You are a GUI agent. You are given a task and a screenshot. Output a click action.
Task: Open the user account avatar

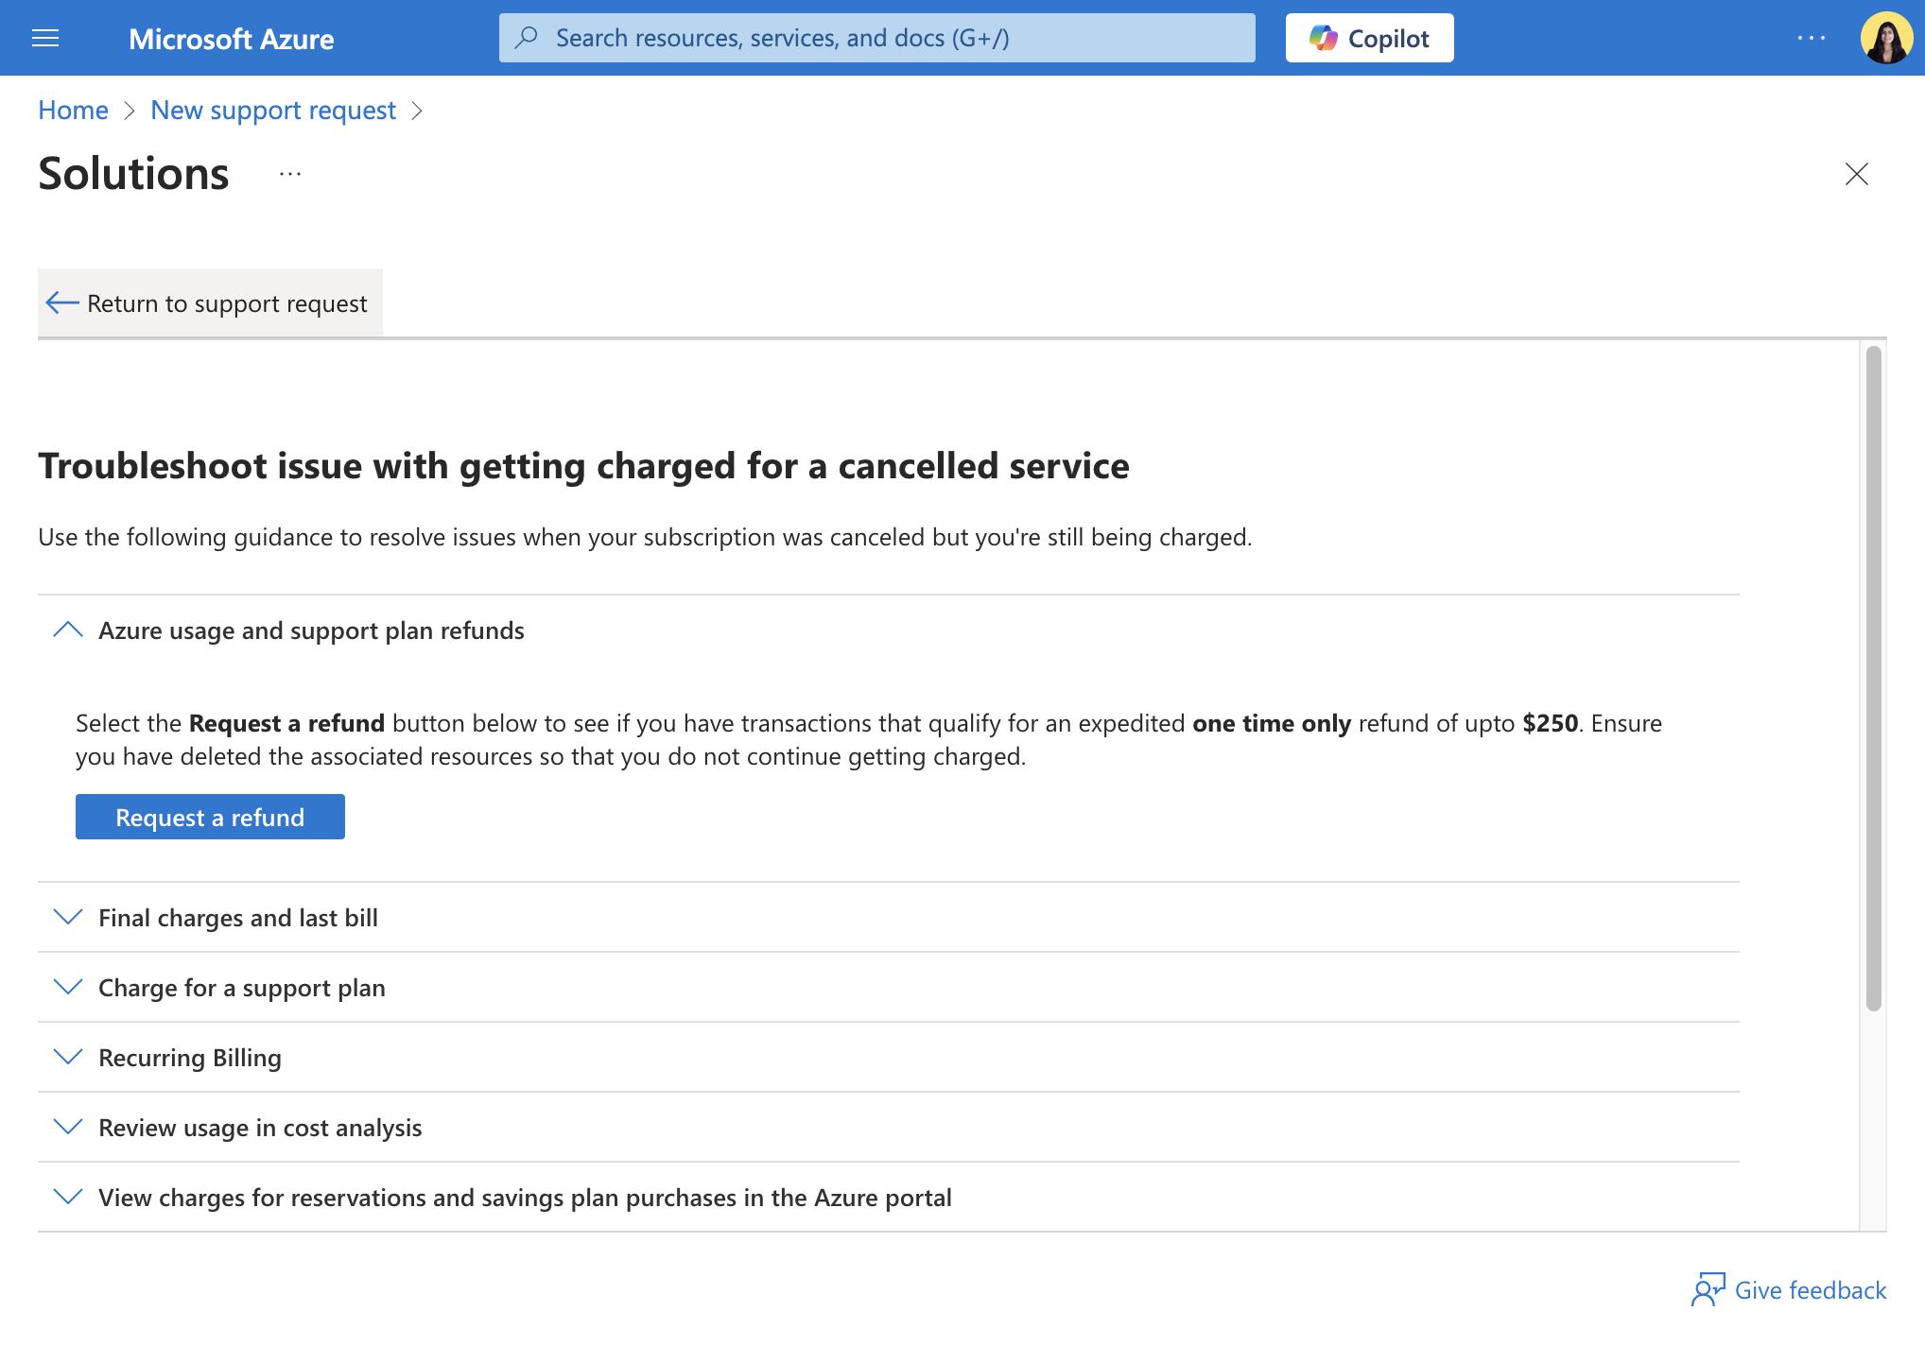tap(1886, 38)
